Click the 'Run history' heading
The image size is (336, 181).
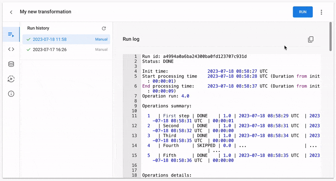pos(38,28)
